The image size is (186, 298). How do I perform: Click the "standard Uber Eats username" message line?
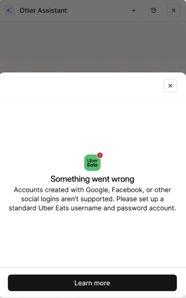(92, 208)
